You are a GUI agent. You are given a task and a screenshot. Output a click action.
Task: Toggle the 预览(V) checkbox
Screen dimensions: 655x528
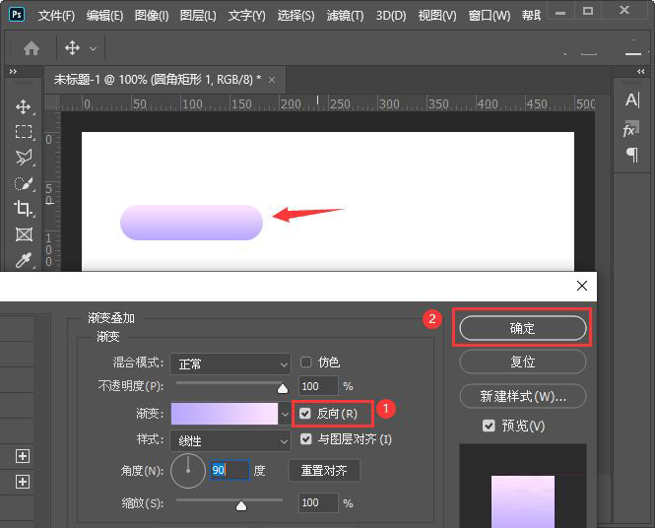(489, 427)
